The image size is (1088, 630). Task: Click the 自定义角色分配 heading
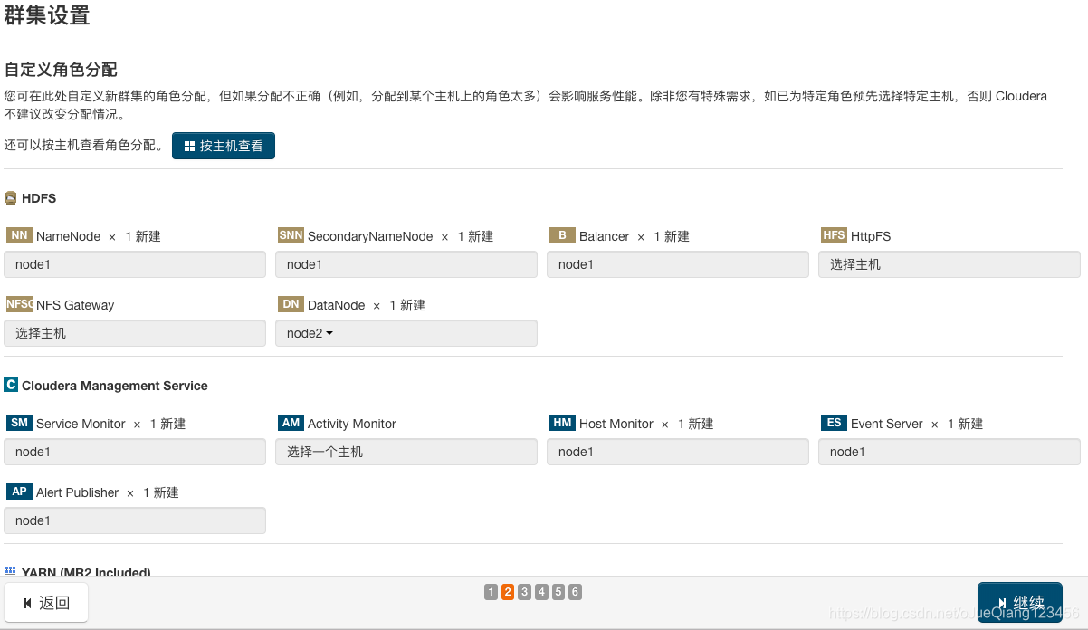(61, 70)
